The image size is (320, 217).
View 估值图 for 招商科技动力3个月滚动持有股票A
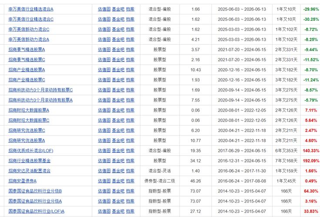pyautogui.click(x=104, y=100)
